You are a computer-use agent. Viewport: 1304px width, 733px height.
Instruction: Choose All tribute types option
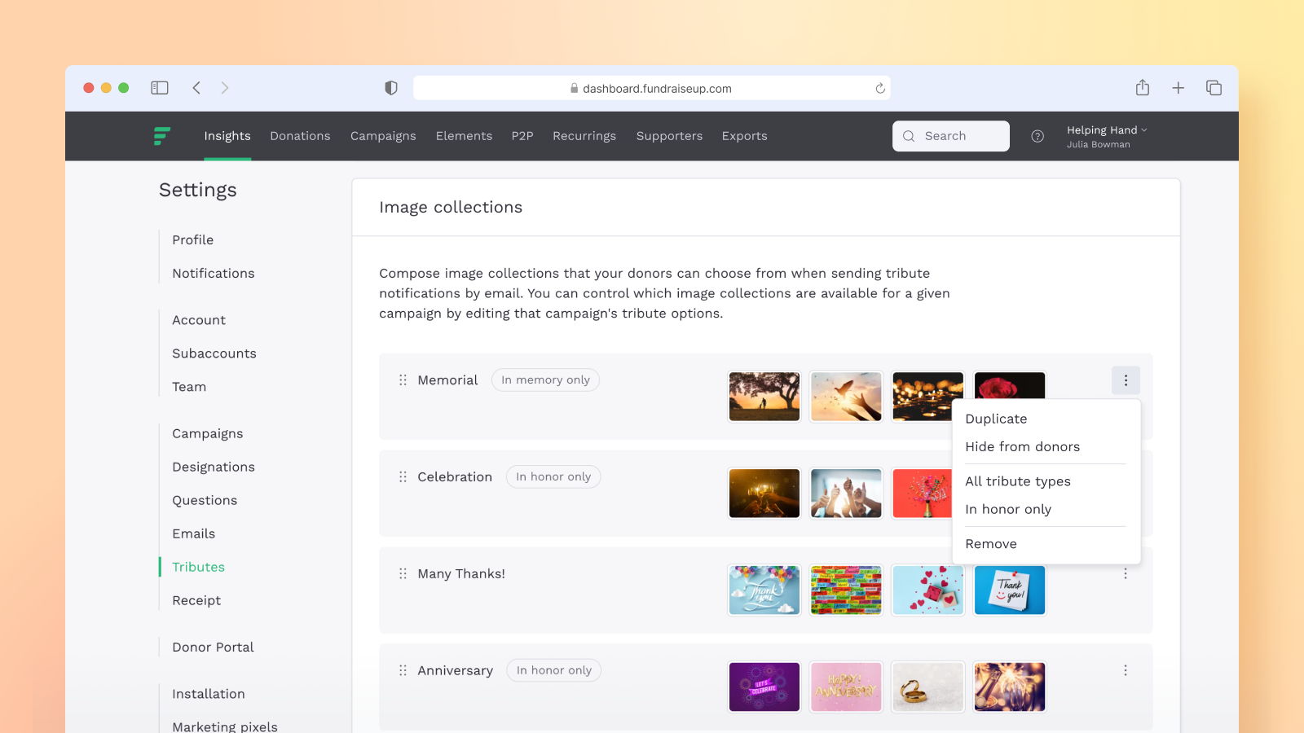coord(1017,481)
